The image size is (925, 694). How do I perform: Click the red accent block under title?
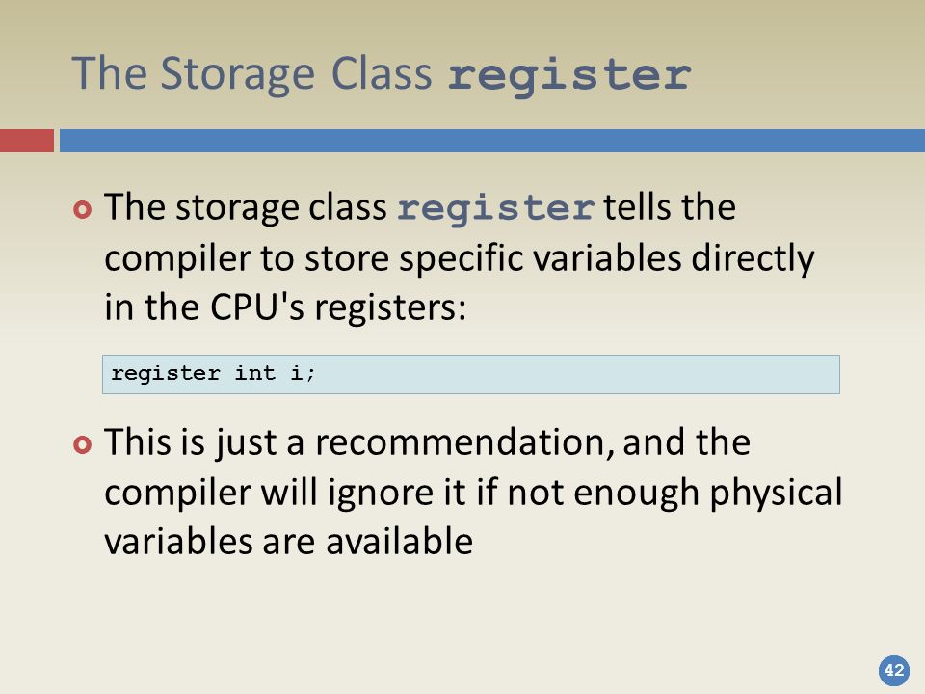click(27, 141)
